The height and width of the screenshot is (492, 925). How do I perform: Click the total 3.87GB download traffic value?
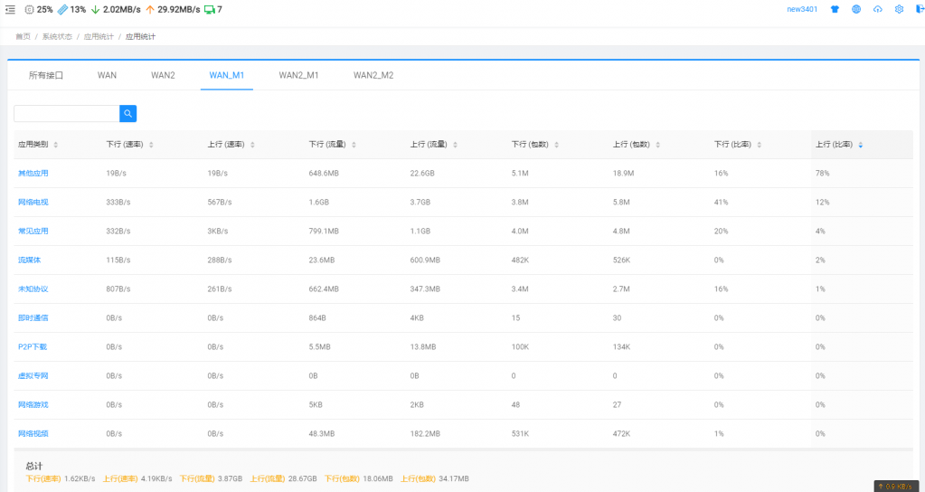[230, 478]
